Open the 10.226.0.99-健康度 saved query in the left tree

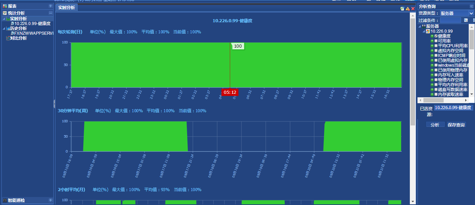32,24
